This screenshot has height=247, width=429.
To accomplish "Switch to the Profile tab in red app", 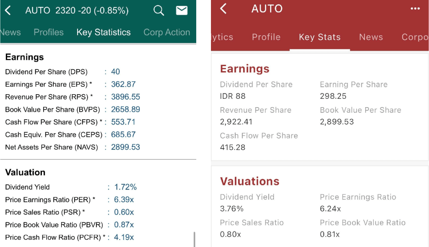I will coord(266,37).
